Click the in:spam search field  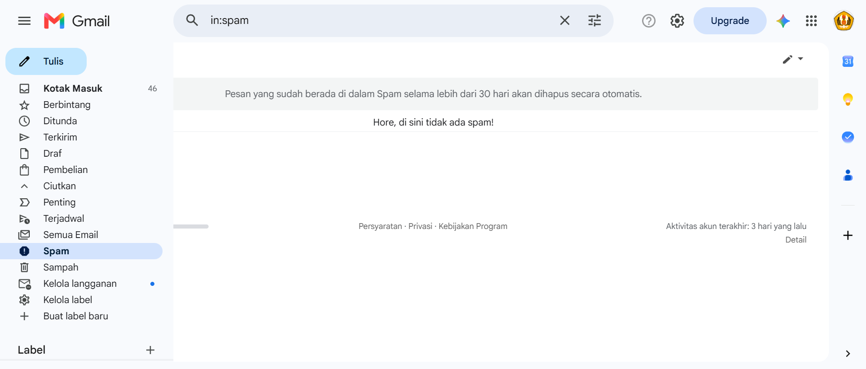379,20
